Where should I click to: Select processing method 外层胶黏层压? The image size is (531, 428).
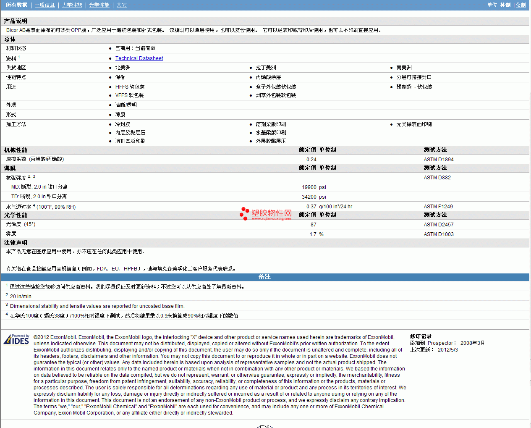pyautogui.click(x=271, y=141)
